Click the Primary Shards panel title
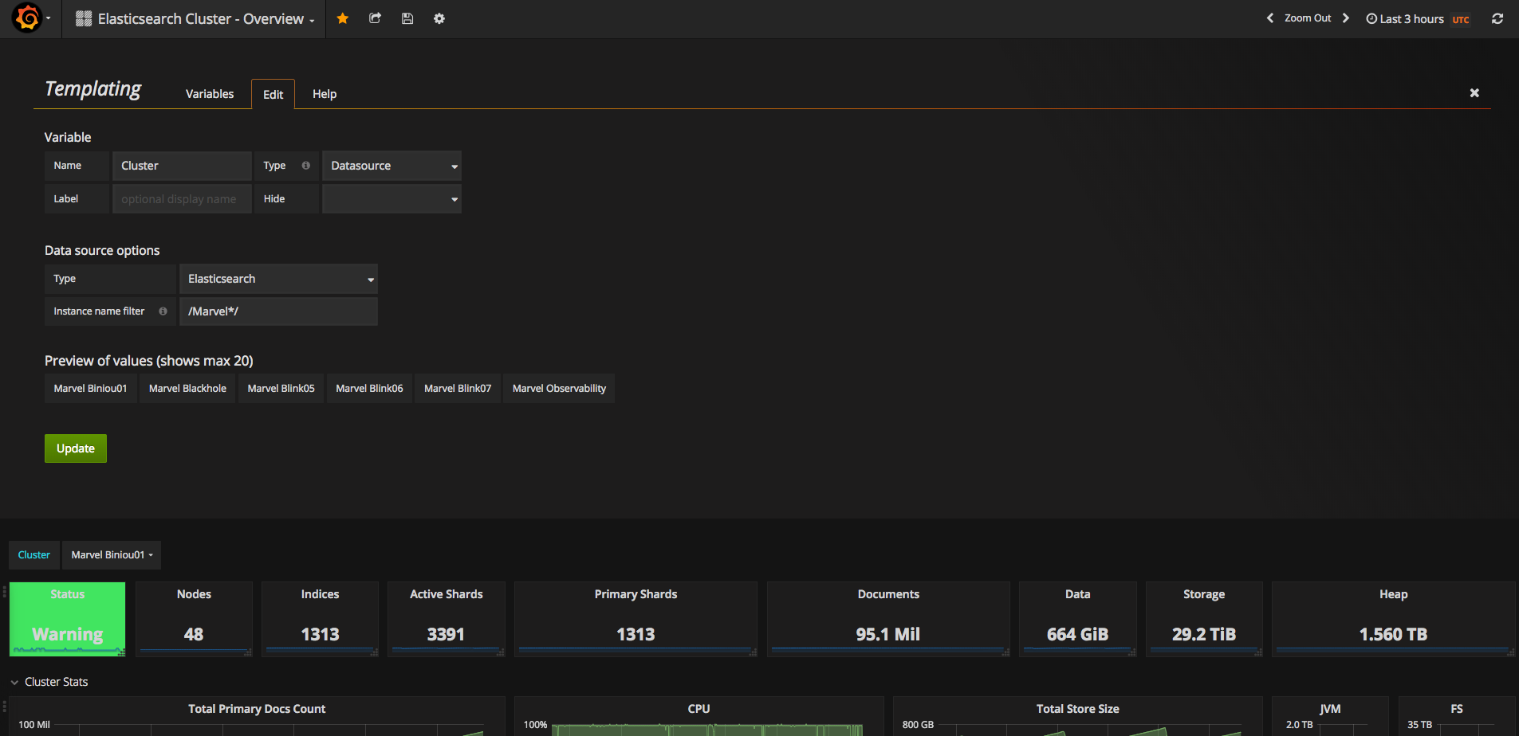The height and width of the screenshot is (736, 1519). [636, 594]
